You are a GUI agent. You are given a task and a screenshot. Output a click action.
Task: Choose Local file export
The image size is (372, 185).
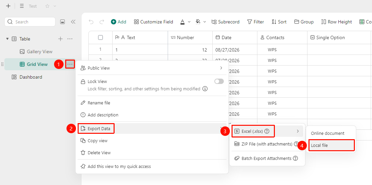click(x=331, y=145)
